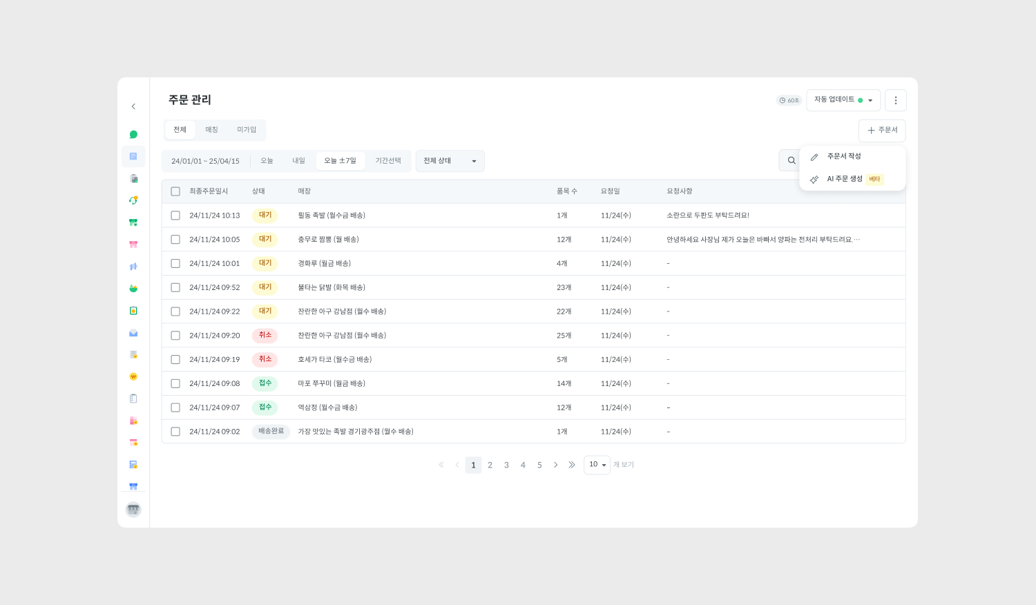Open the blue envelope mail sidebar icon

click(133, 333)
